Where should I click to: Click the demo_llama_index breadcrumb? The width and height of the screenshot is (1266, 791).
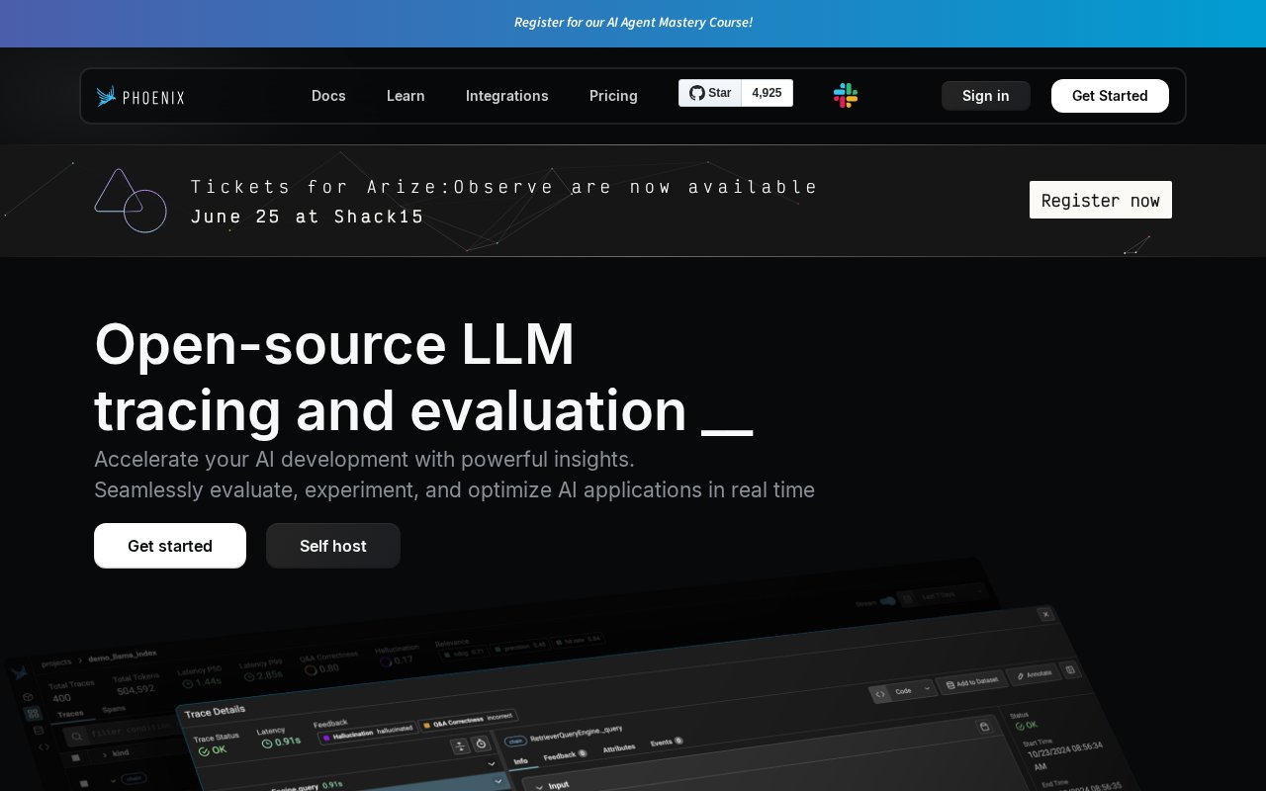(x=123, y=656)
